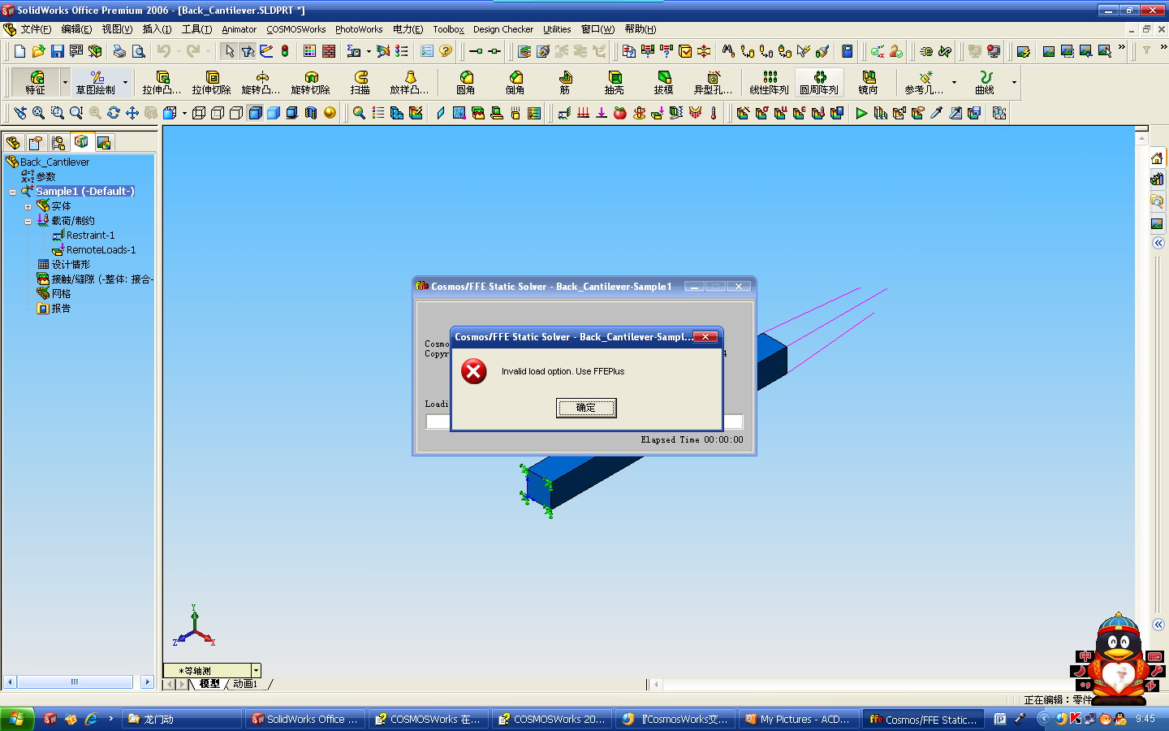Click the tree panel horizontal scrollbar
Image resolution: width=1169 pixels, height=731 pixels.
[78, 682]
